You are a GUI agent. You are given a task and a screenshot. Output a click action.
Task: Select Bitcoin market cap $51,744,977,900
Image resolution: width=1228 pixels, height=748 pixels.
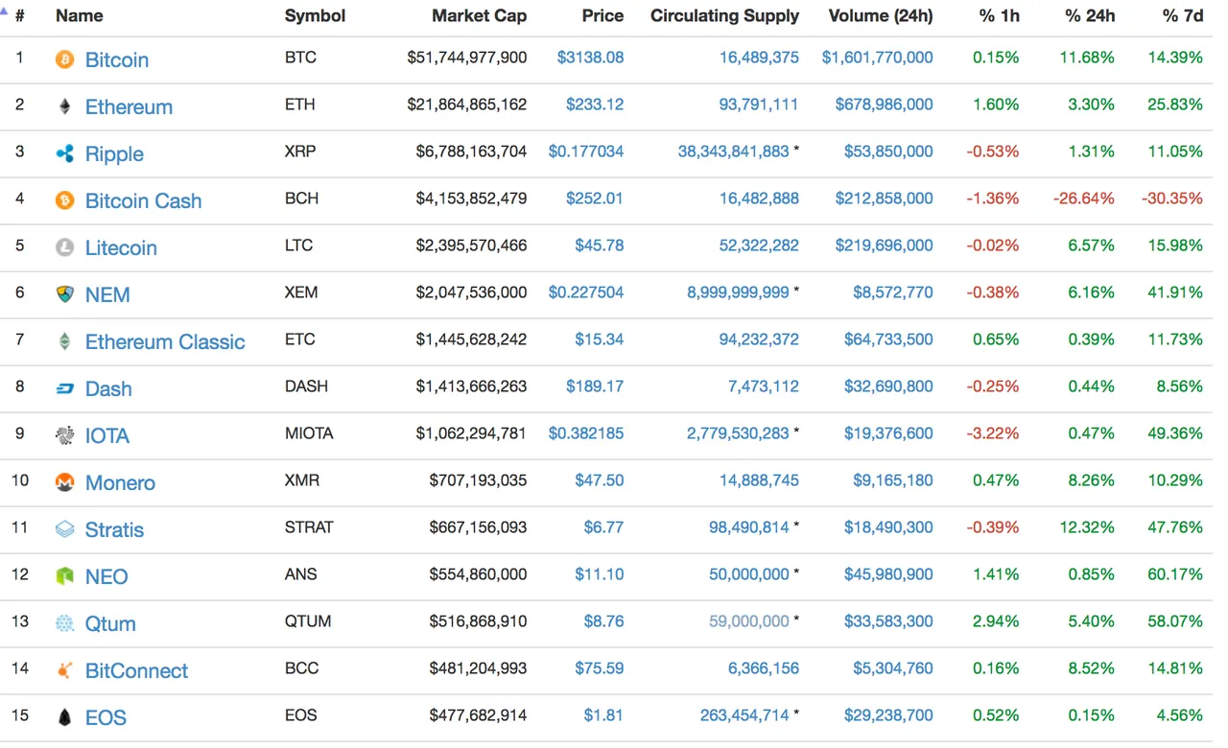(467, 58)
